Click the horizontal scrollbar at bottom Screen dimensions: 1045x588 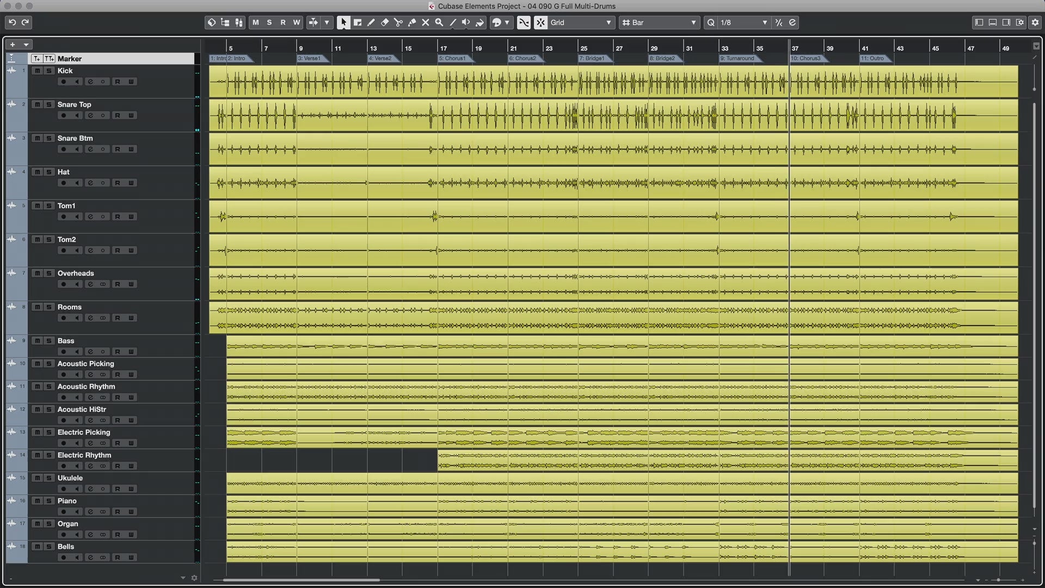[x=301, y=580]
